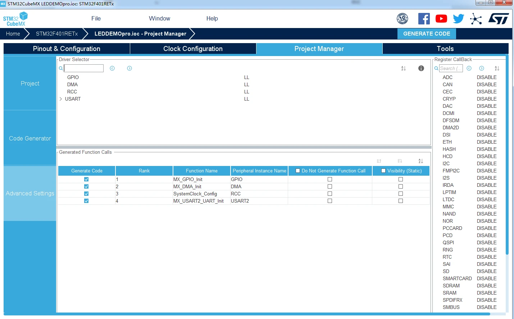Screen dimensions: 514x319
Task: Sort Generated Function Calls alphabetically
Action: pos(421,161)
